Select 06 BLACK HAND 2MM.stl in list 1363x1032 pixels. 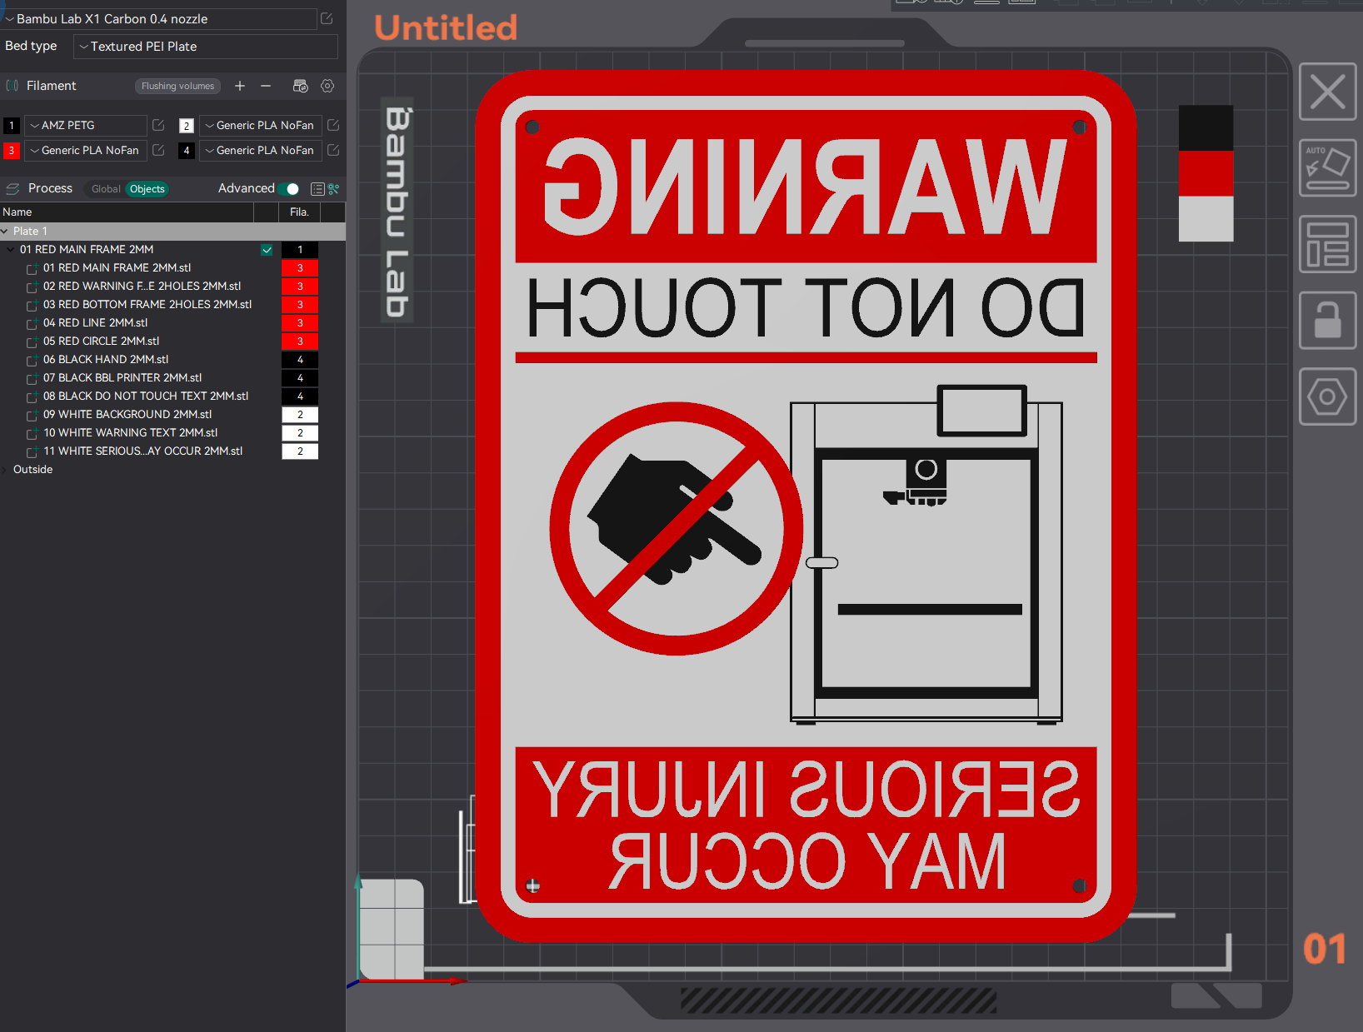coord(106,360)
